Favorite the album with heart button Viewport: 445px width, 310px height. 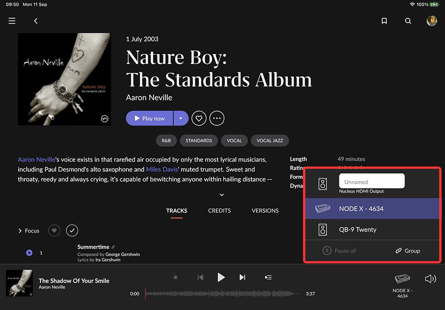click(x=199, y=118)
